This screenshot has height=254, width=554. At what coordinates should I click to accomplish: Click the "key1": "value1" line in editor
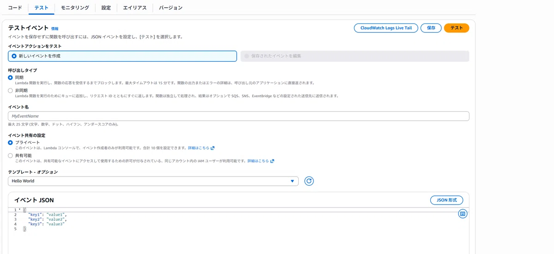coord(48,214)
